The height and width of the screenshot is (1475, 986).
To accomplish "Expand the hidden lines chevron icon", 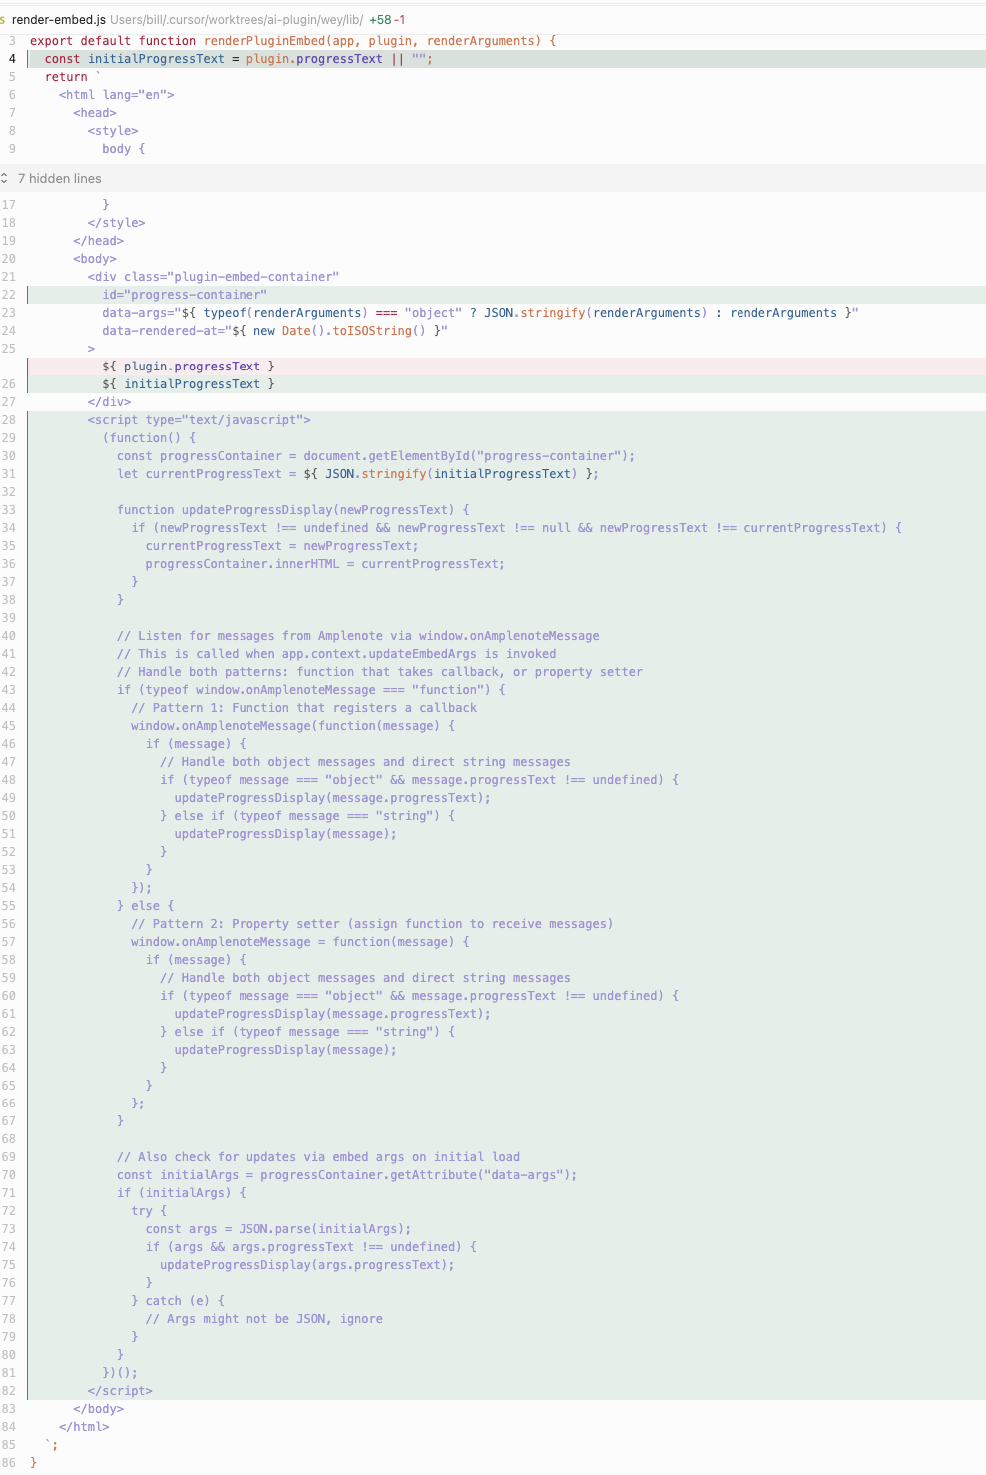I will pyautogui.click(x=5, y=179).
